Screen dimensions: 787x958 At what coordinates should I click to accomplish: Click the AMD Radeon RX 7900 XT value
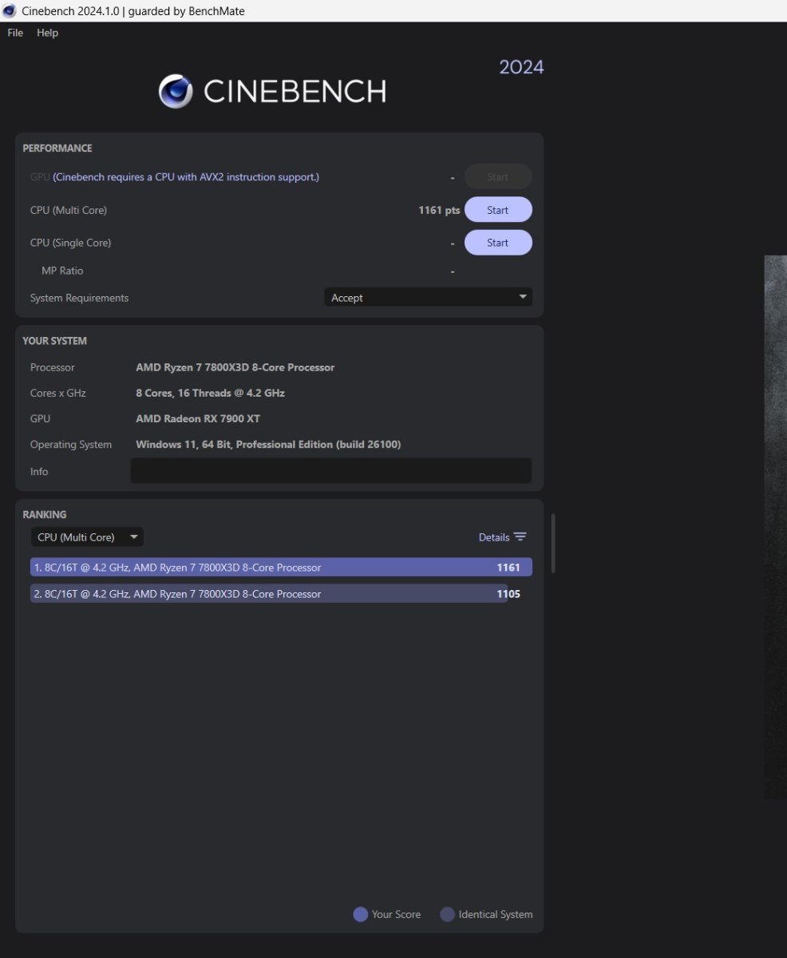click(198, 418)
